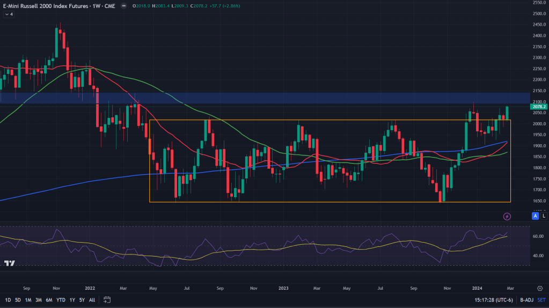Select the 6M time range
The width and height of the screenshot is (549, 308).
(x=49, y=300)
